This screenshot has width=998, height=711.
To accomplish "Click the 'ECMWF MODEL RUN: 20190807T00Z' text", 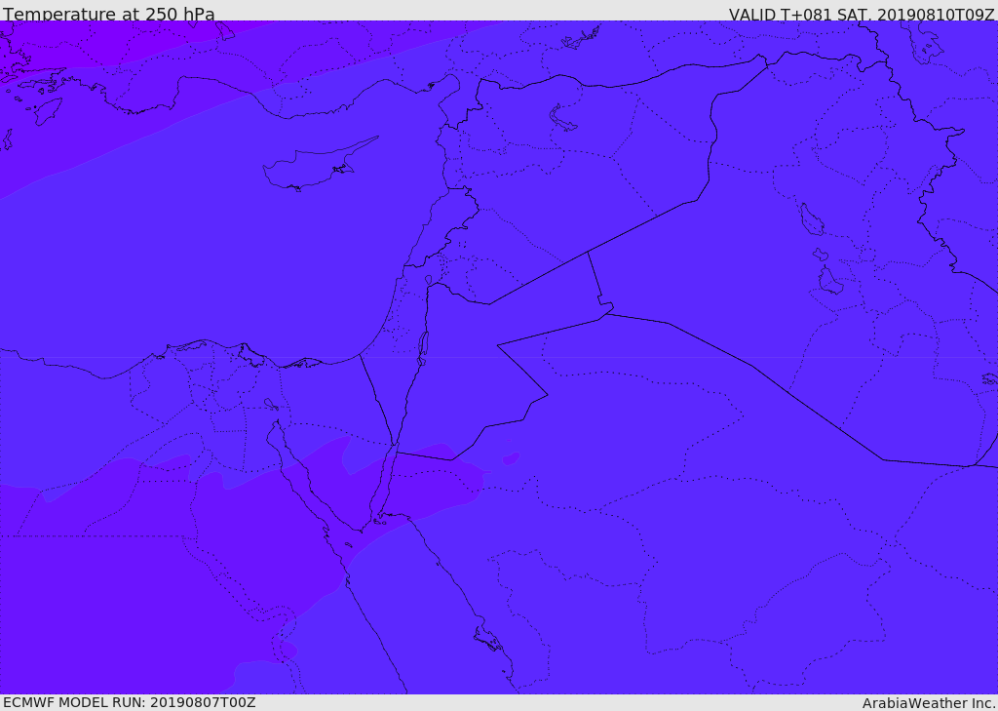I will (130, 702).
